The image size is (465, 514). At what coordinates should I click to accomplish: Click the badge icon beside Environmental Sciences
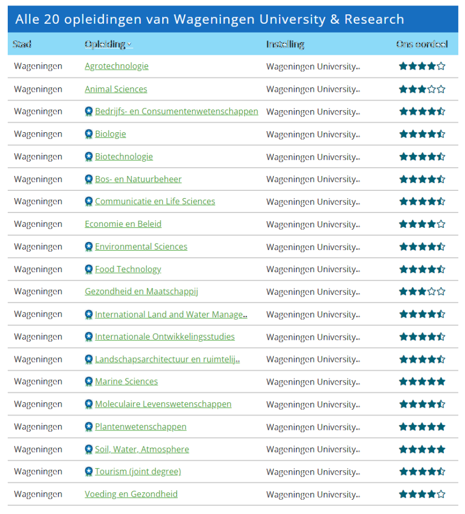pyautogui.click(x=89, y=247)
